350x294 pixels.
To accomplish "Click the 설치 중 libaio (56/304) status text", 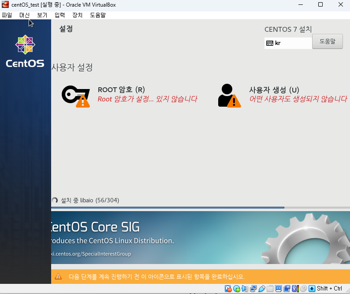I will click(x=90, y=200).
